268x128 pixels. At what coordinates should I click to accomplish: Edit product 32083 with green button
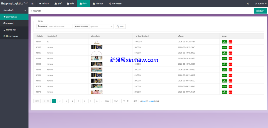[224, 64]
